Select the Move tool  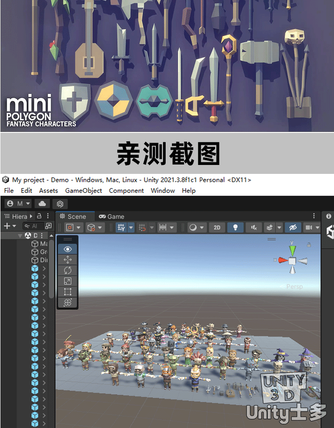[67, 259]
